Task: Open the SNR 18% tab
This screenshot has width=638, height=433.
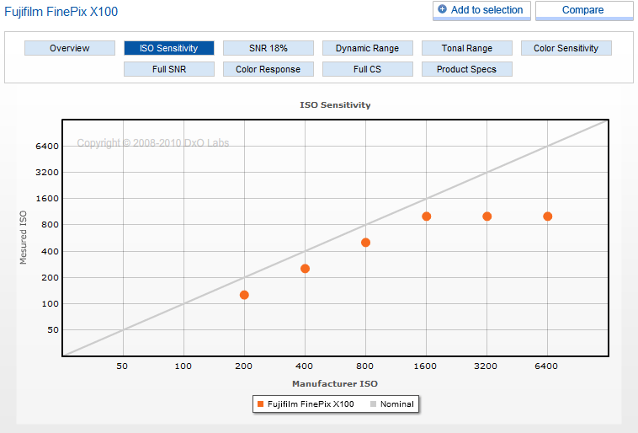Action: click(x=268, y=48)
